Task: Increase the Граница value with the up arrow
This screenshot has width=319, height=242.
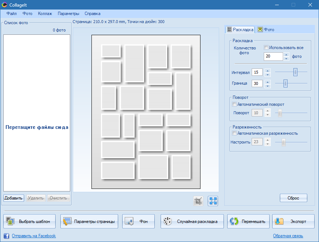Action: (267, 82)
